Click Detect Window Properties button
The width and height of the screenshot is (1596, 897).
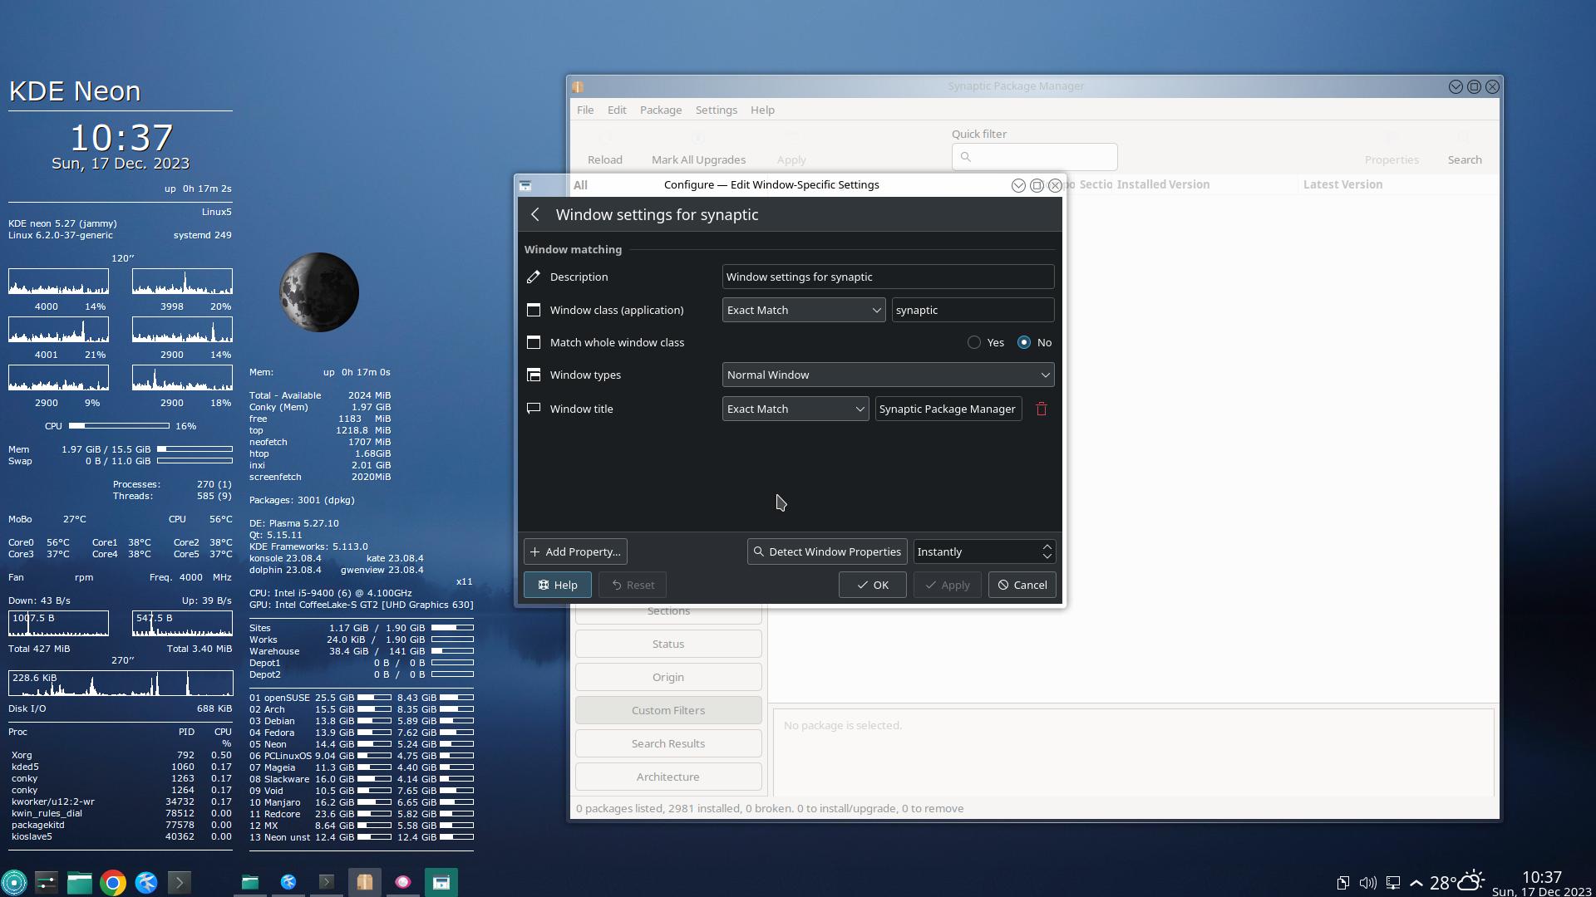click(x=826, y=551)
